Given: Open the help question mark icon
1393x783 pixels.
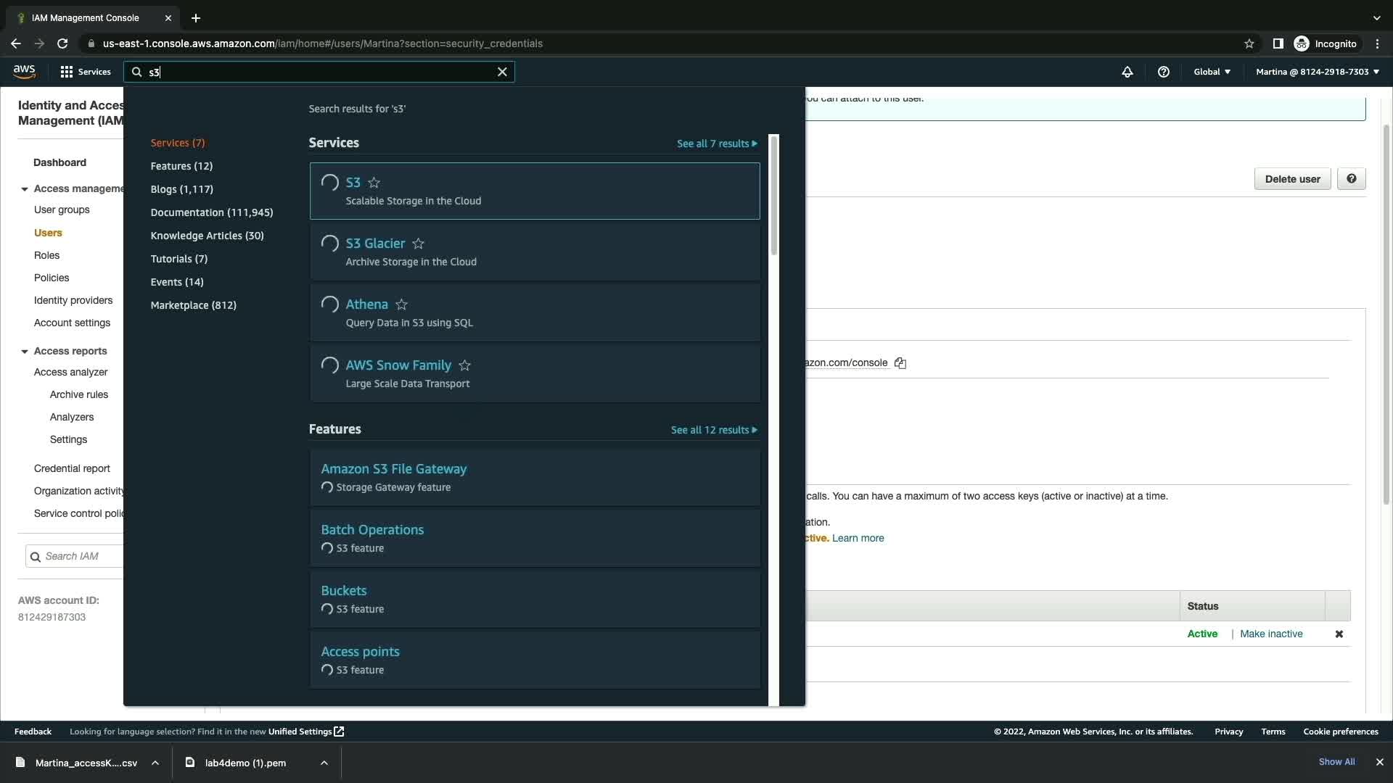Looking at the screenshot, I should [x=1163, y=72].
